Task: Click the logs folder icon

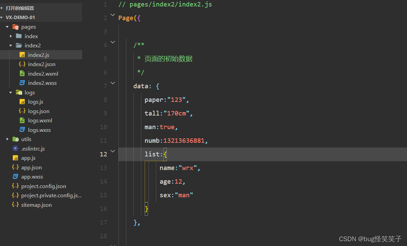Action: coord(19,92)
